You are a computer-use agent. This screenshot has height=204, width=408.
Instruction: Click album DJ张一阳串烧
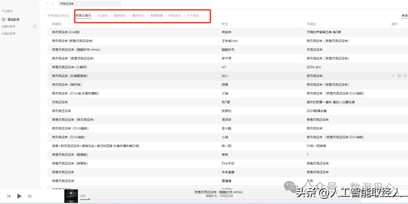(x=316, y=146)
